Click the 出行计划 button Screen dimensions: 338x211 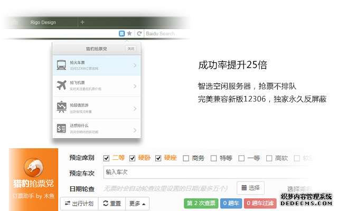click(79, 204)
